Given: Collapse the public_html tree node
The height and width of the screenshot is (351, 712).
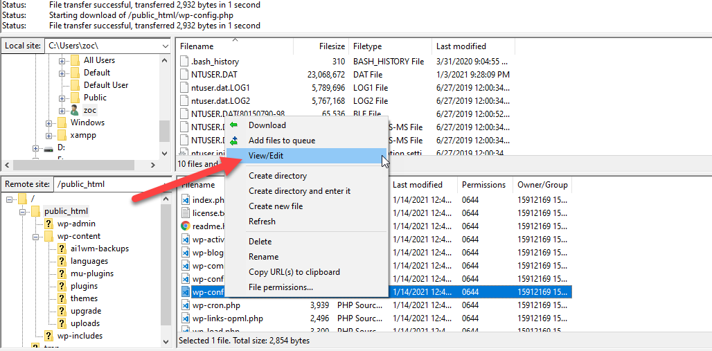Looking at the screenshot, I should (23, 212).
